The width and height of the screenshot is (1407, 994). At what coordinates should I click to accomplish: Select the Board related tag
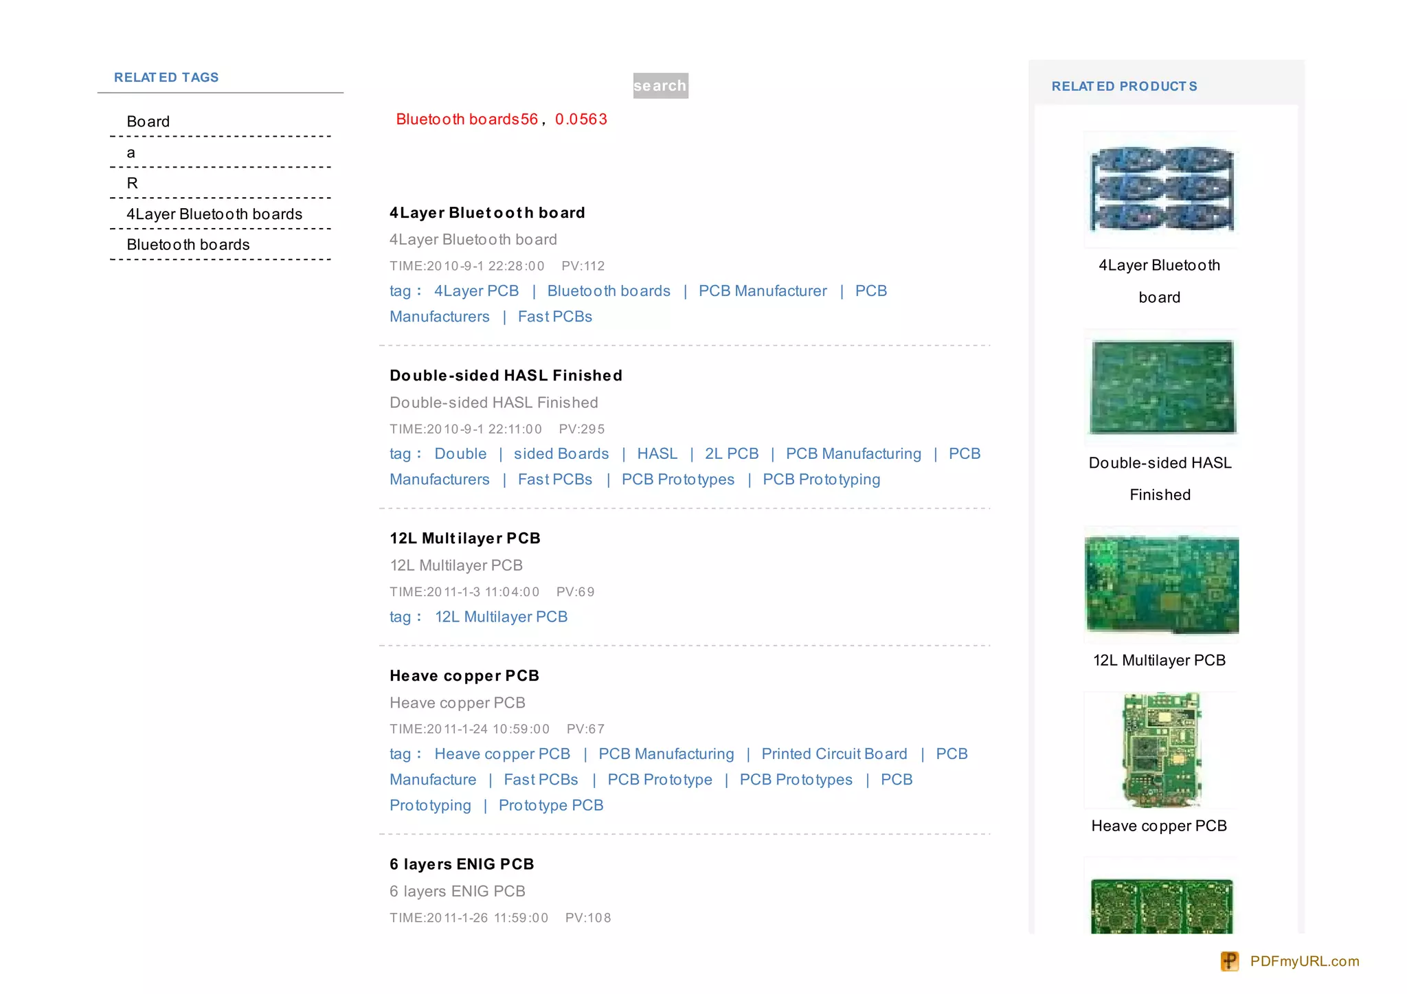148,122
